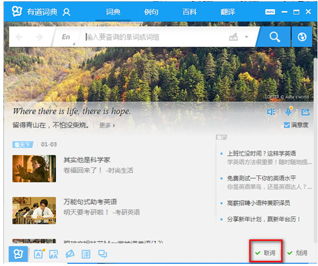Open article 其实他是科学家

pyautogui.click(x=87, y=160)
